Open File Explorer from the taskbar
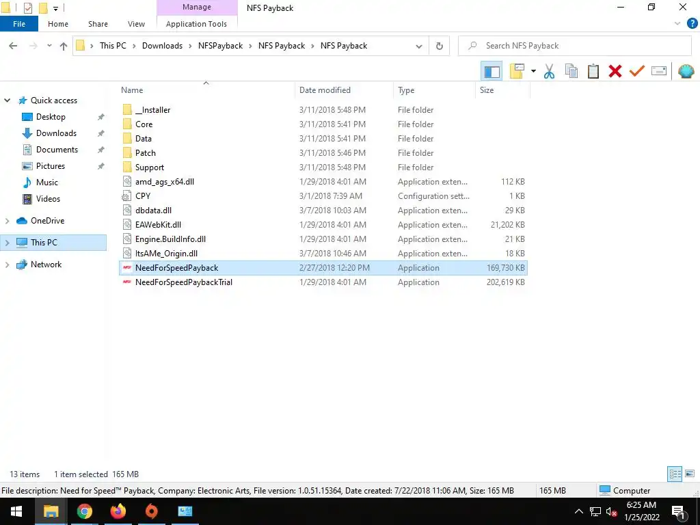 pyautogui.click(x=51, y=511)
